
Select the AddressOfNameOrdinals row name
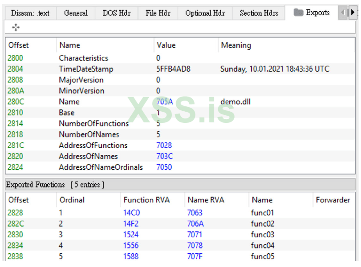(101, 167)
